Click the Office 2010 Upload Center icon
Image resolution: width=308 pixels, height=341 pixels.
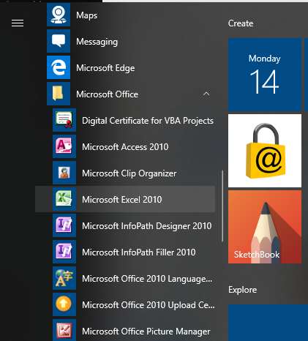64,304
